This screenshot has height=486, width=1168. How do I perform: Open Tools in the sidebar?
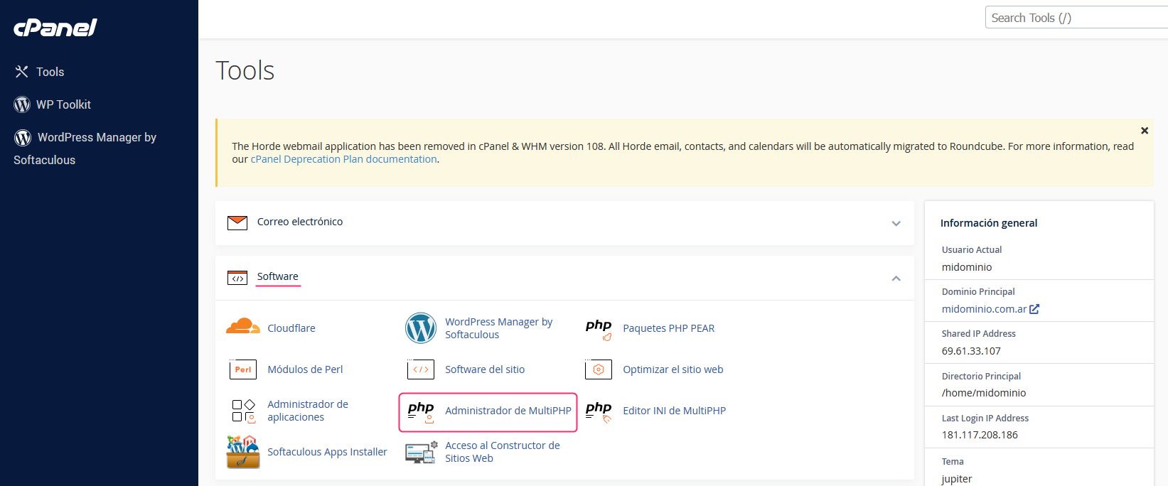50,72
